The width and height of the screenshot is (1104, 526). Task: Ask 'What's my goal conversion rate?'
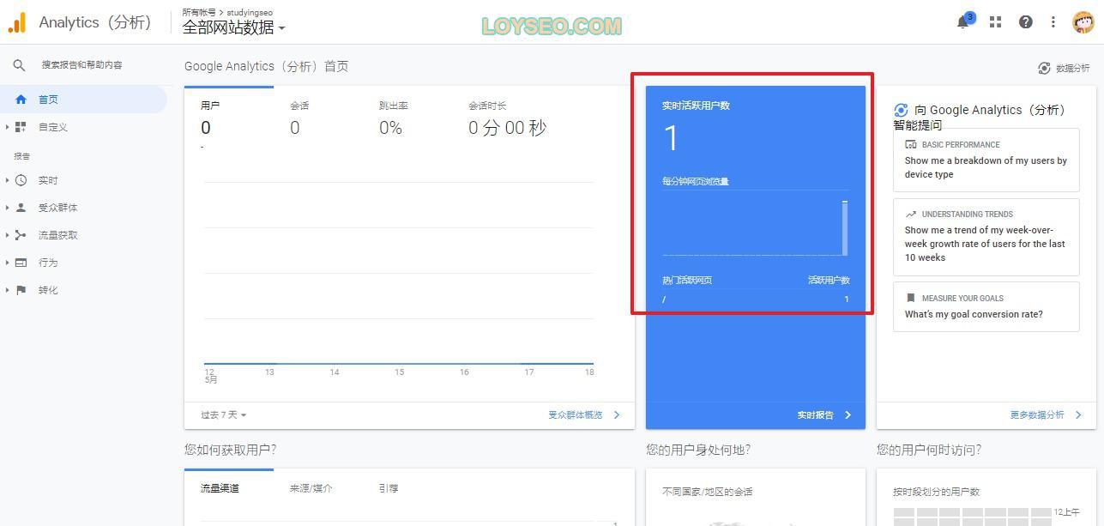coord(986,306)
